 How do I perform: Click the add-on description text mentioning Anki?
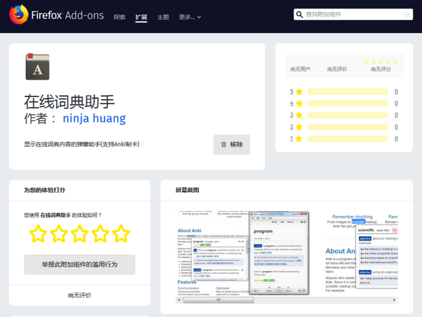(82, 144)
